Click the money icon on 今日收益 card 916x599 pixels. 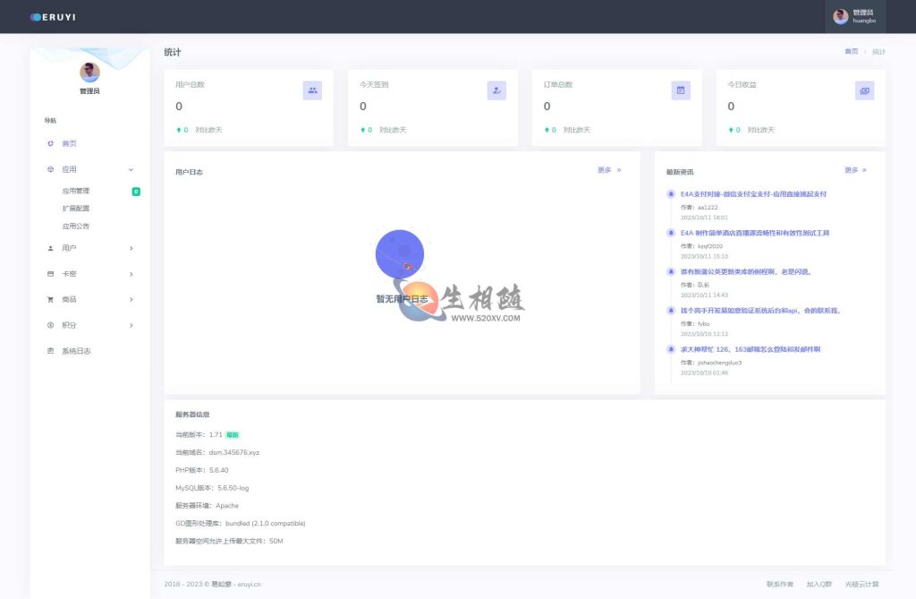pyautogui.click(x=864, y=90)
